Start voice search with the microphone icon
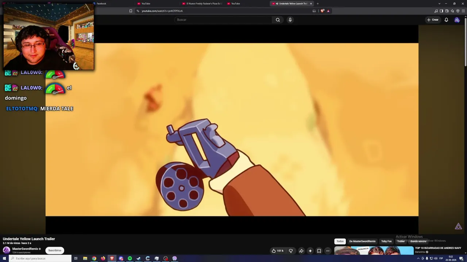This screenshot has height=262, width=467. point(290,20)
